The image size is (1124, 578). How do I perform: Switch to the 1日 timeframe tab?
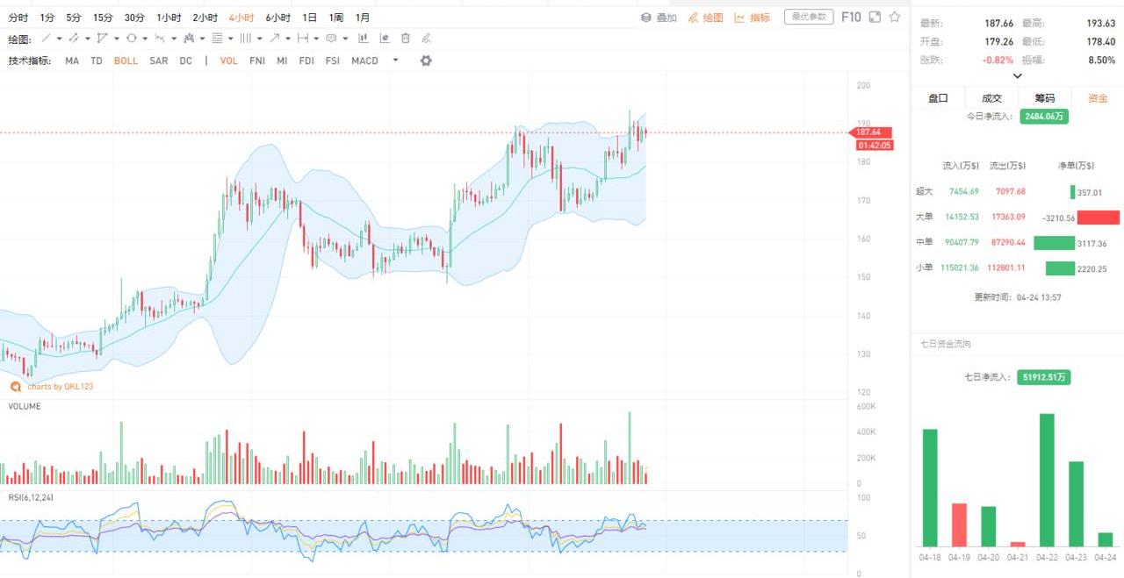click(x=309, y=18)
